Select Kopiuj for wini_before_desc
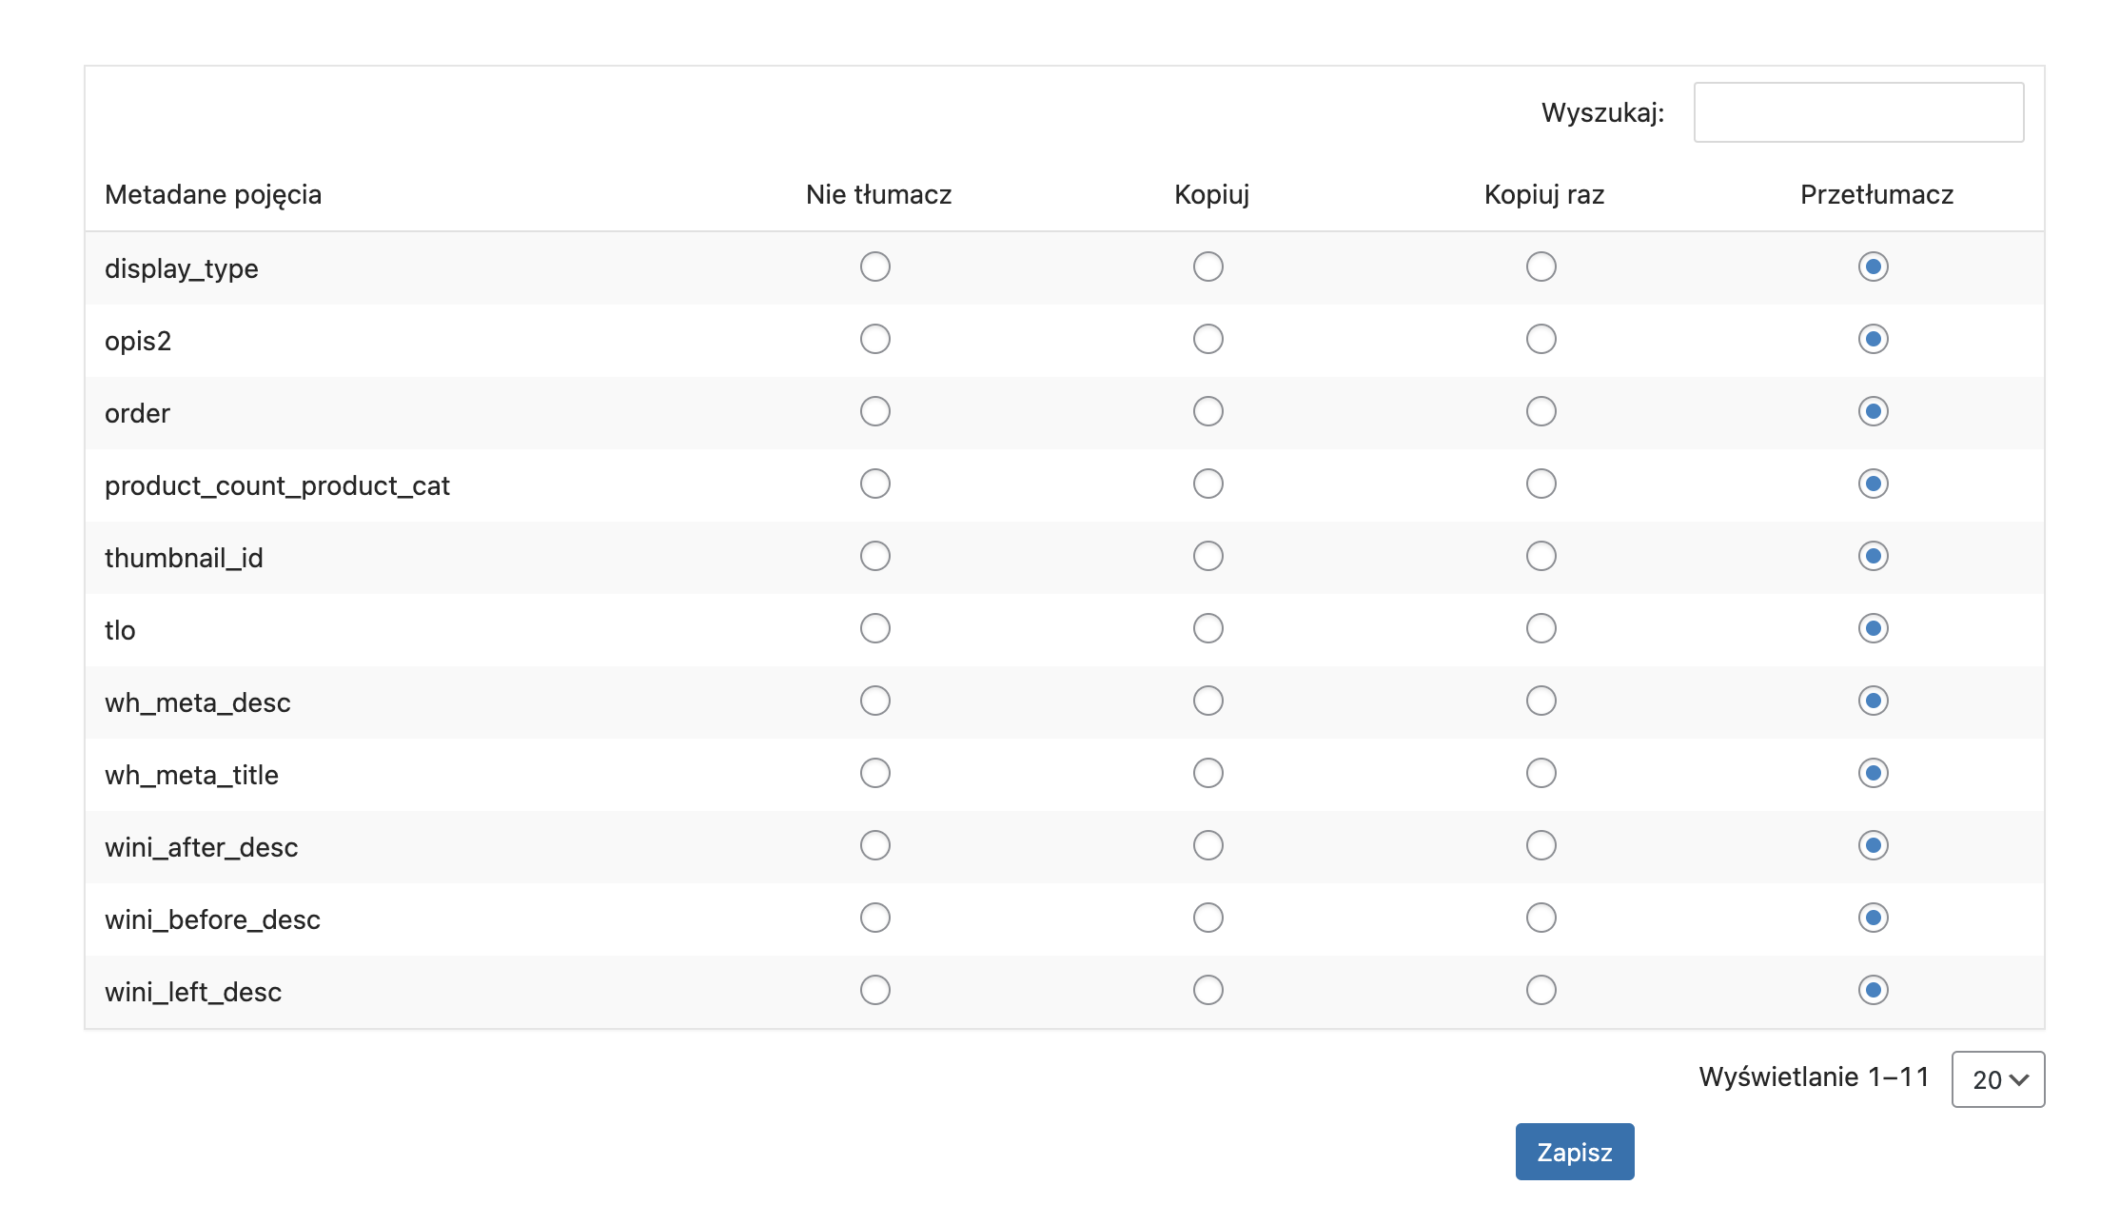 coord(1208,918)
